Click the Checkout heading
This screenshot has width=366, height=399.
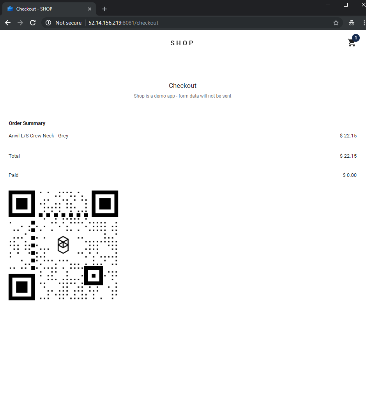click(x=183, y=85)
